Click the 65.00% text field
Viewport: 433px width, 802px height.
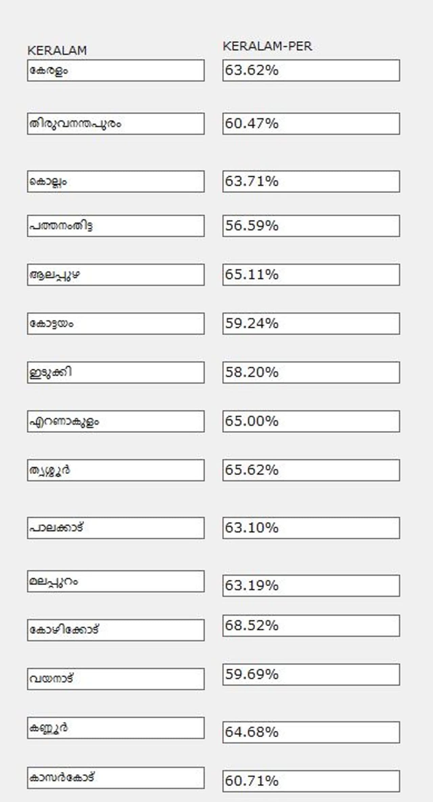(311, 421)
